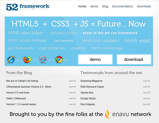
Task: Open the blog navigation link
Action: click(x=105, y=6)
